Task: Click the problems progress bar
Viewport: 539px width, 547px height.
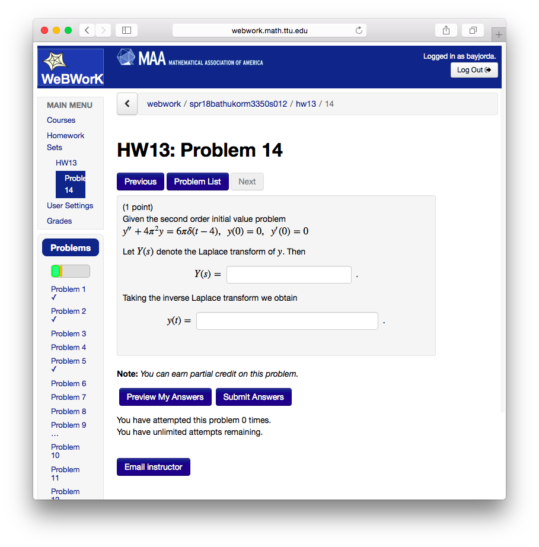Action: coord(70,271)
